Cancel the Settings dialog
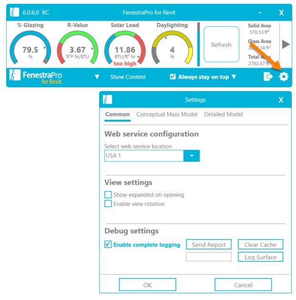The image size is (296, 300). (x=243, y=285)
